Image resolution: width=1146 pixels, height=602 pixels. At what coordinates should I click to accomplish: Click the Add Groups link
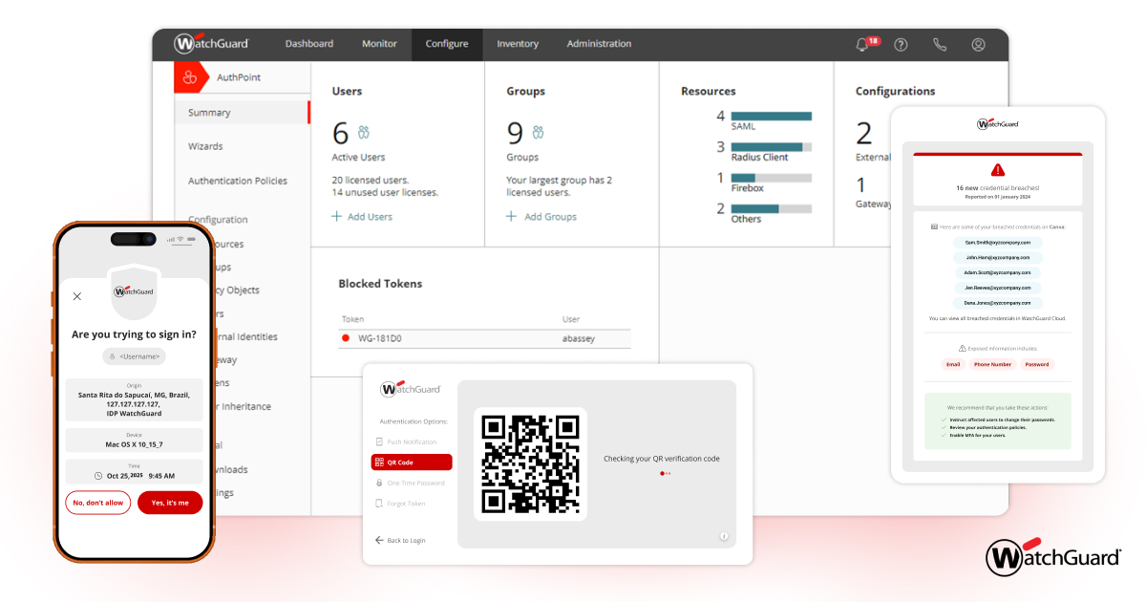549,217
